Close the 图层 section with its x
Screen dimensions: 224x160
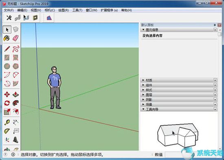215,94
